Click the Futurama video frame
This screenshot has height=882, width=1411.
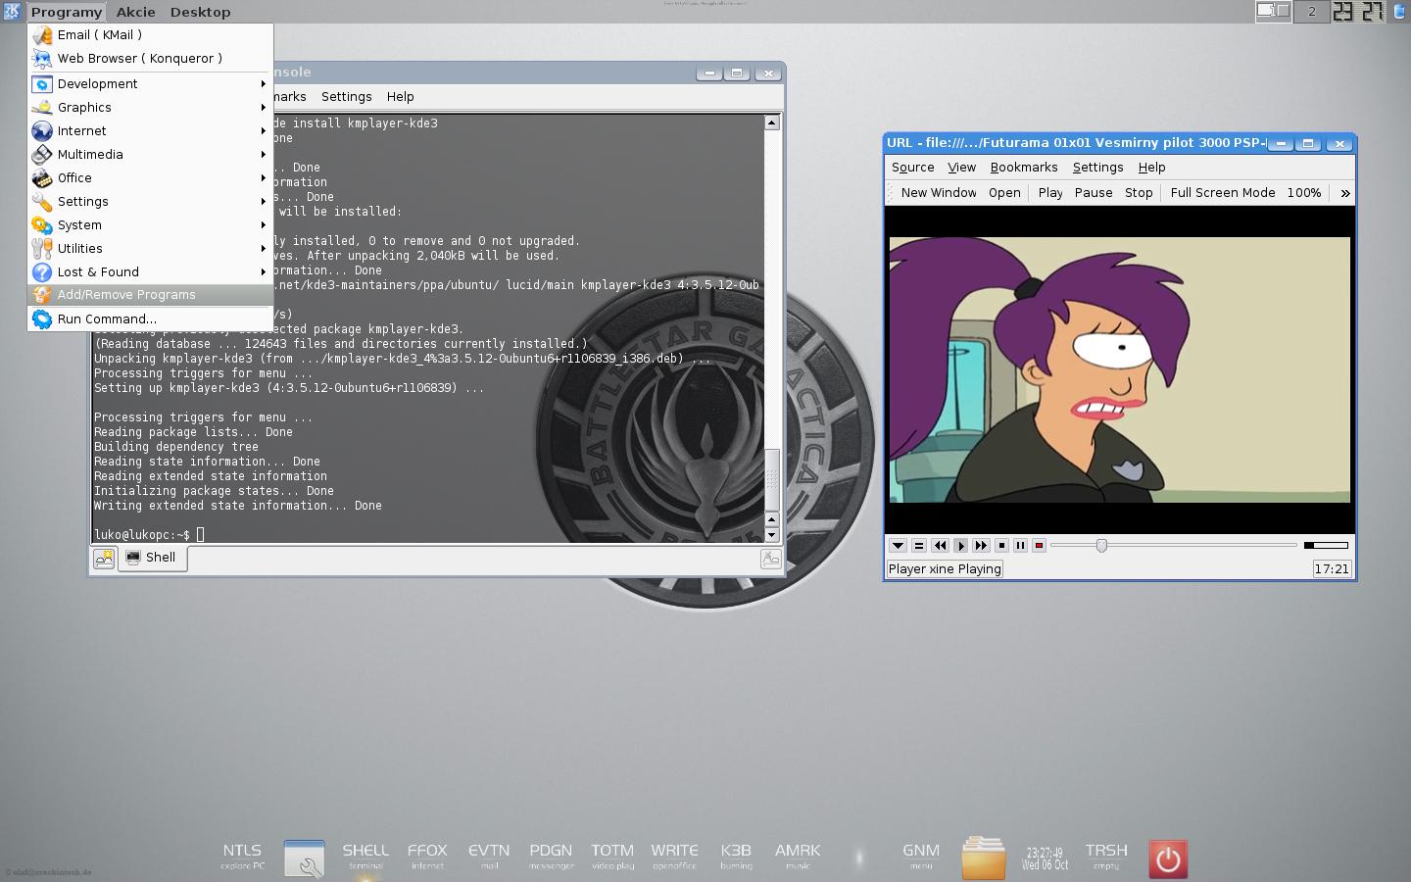click(1119, 369)
